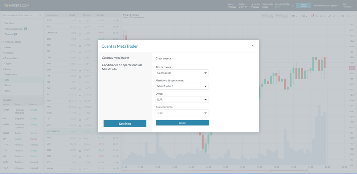Expand the Tendencia actual category

coord(13,42)
